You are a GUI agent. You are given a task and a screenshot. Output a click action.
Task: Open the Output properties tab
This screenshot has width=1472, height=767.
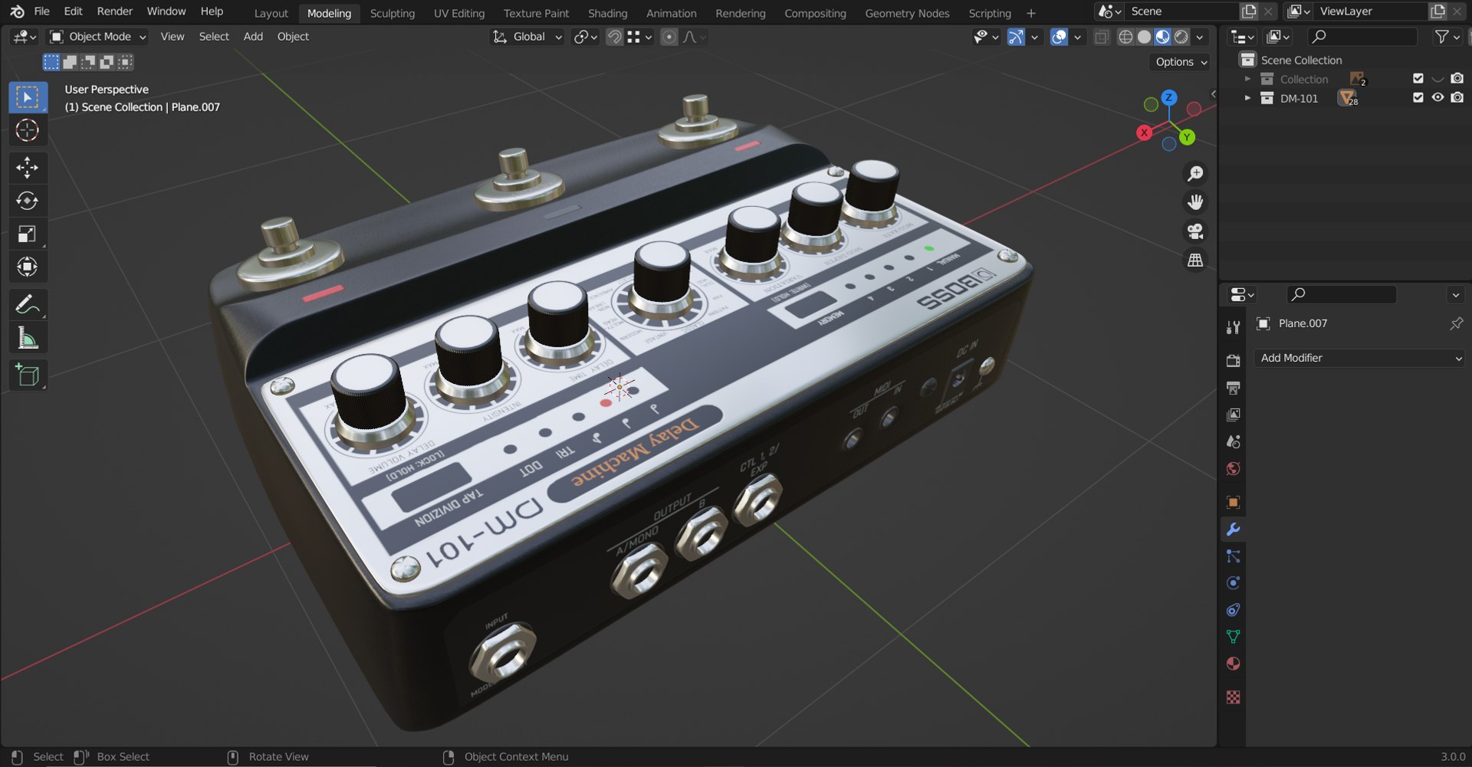tap(1233, 388)
